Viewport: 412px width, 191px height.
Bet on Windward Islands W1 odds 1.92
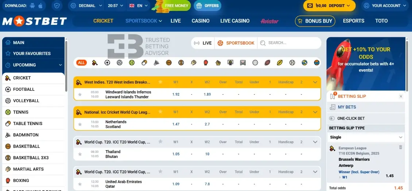(176, 94)
